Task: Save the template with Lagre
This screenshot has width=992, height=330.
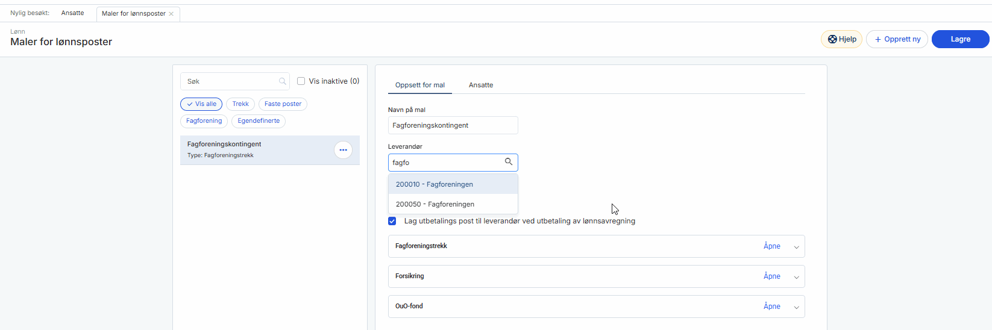Action: point(960,39)
